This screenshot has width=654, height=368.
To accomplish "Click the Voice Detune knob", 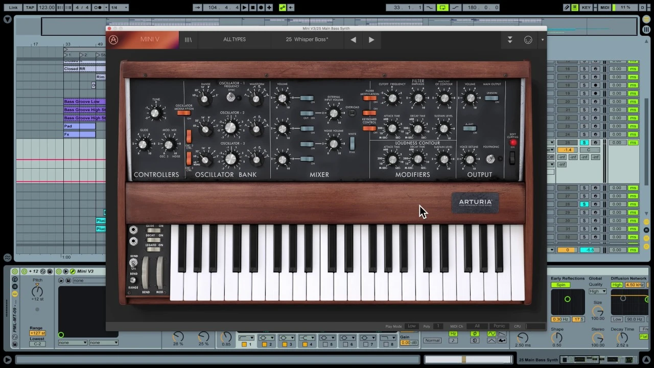I will coord(469,160).
